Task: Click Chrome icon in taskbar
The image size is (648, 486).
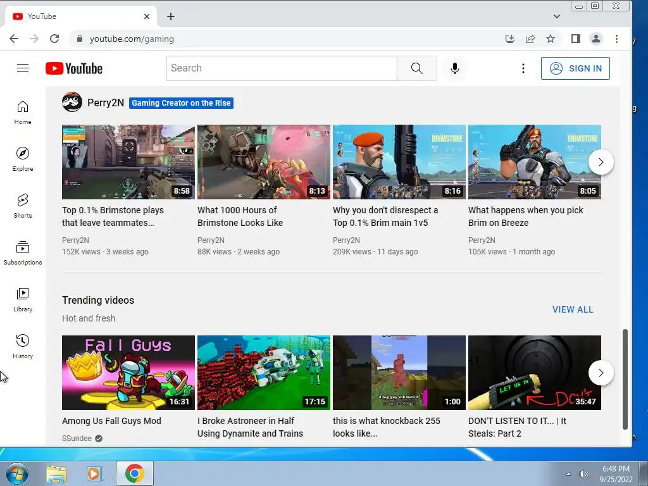Action: [x=134, y=473]
